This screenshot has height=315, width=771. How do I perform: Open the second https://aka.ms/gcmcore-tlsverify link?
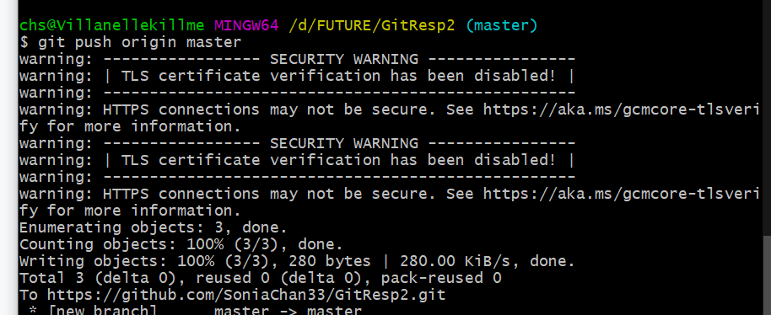coord(622,195)
